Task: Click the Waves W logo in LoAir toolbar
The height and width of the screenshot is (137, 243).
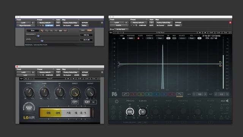Action: click(x=21, y=79)
